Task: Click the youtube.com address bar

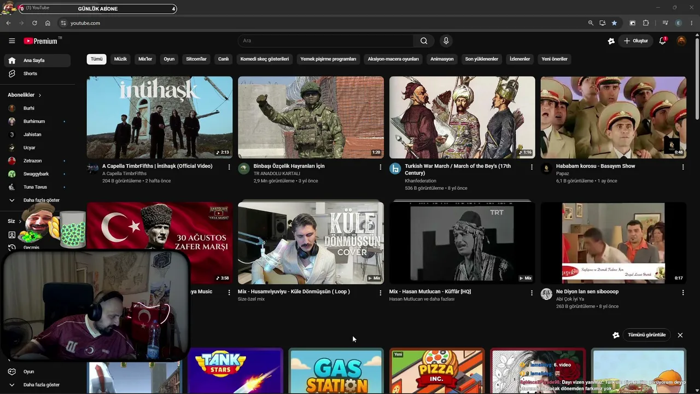Action: click(323, 23)
